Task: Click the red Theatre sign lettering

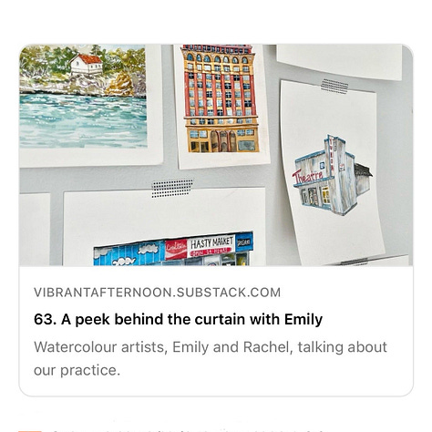Action: tap(307, 177)
